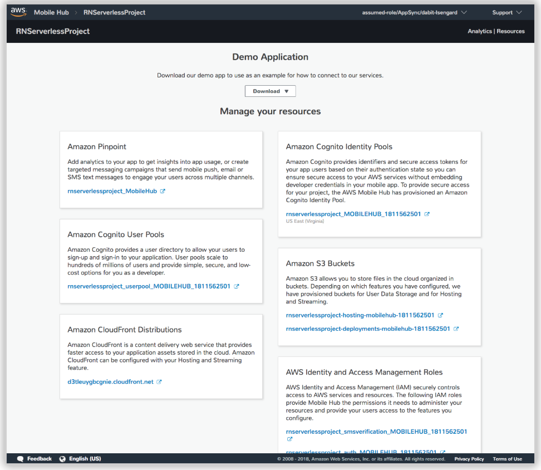This screenshot has width=541, height=470.
Task: Open Terms of Use footer link
Action: [x=507, y=459]
